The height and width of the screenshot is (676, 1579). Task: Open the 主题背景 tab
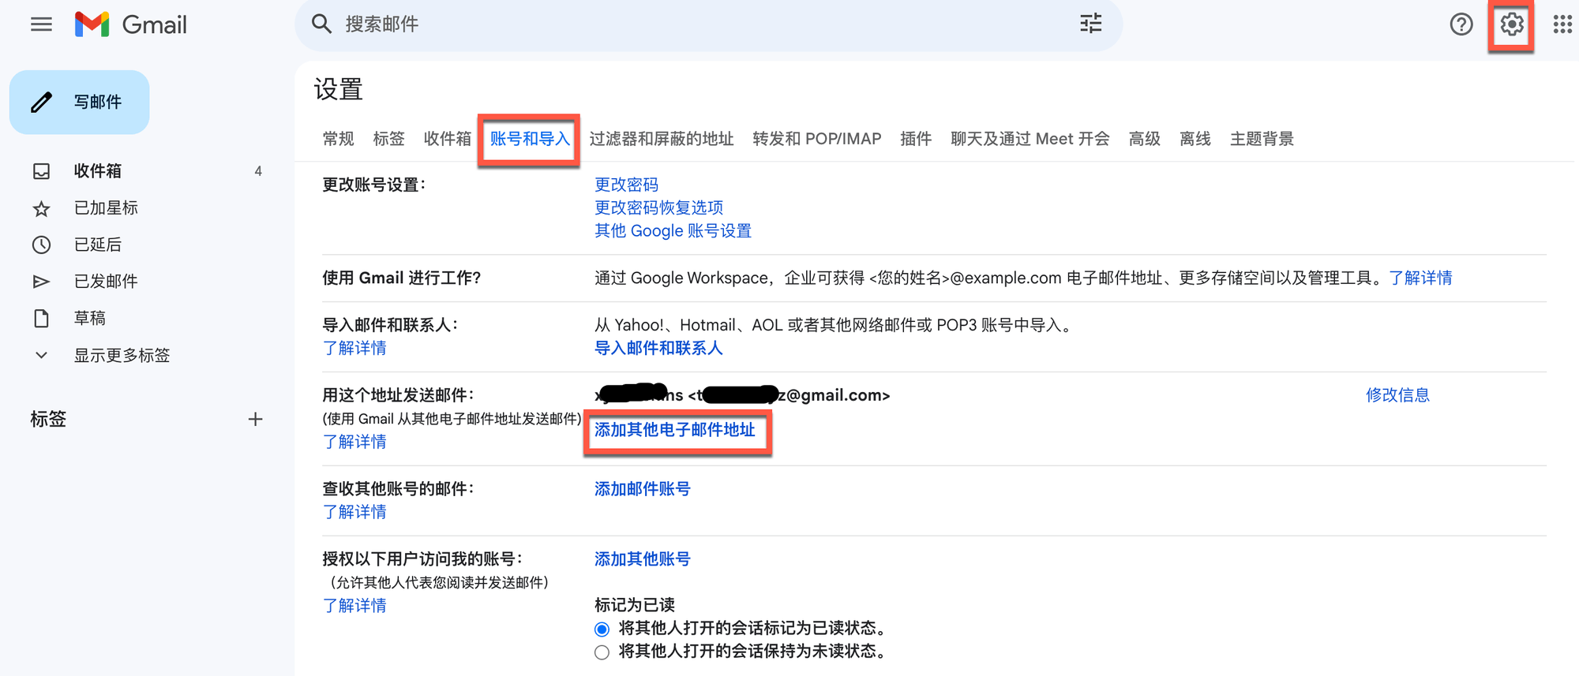1262,139
